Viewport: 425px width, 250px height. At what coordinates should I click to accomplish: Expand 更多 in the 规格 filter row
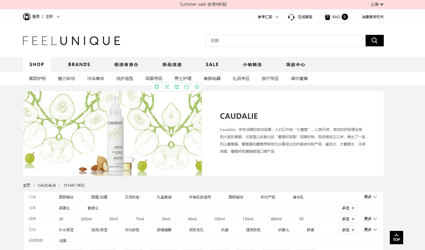tap(370, 219)
